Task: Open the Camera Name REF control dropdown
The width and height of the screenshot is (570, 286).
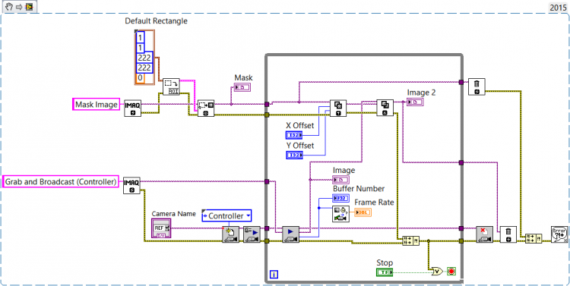Action: coord(167,228)
